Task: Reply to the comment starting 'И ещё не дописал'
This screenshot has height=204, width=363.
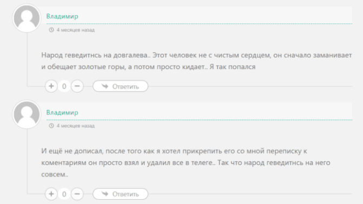Action: pyautogui.click(x=121, y=194)
